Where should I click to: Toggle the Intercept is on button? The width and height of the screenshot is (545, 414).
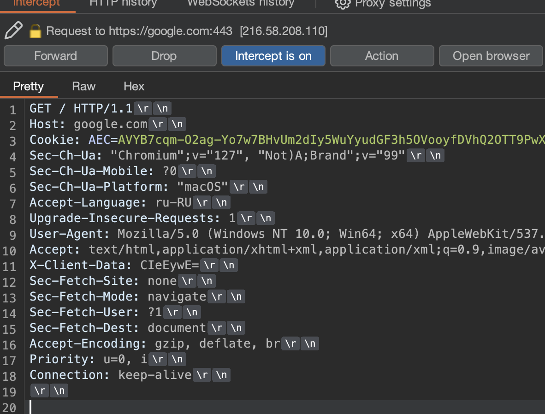pyautogui.click(x=273, y=56)
